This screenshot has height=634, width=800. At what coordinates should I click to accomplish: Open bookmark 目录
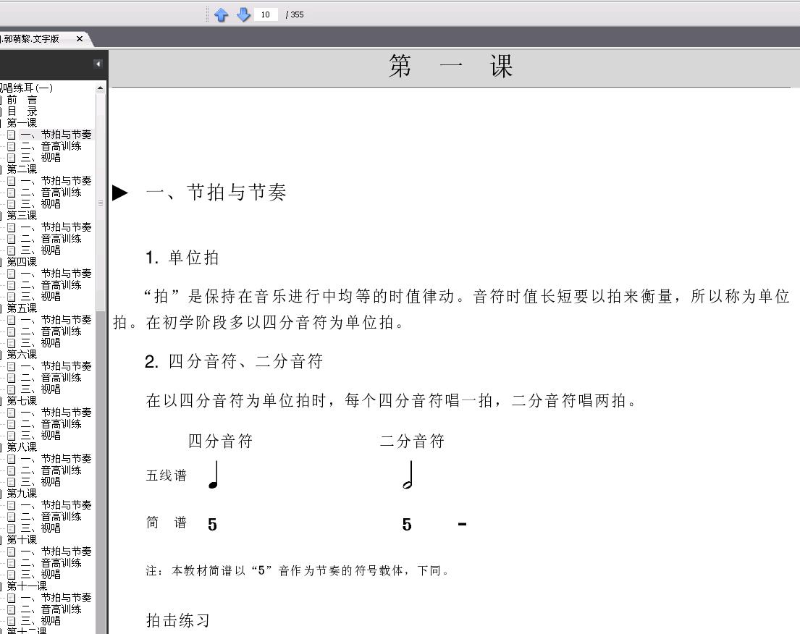(22, 111)
